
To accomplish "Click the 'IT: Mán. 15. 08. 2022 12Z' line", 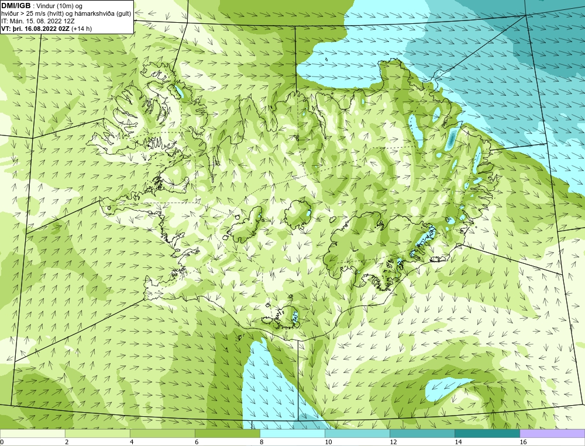I will click(37, 21).
